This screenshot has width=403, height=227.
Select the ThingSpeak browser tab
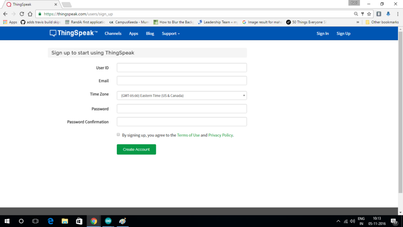[30, 4]
